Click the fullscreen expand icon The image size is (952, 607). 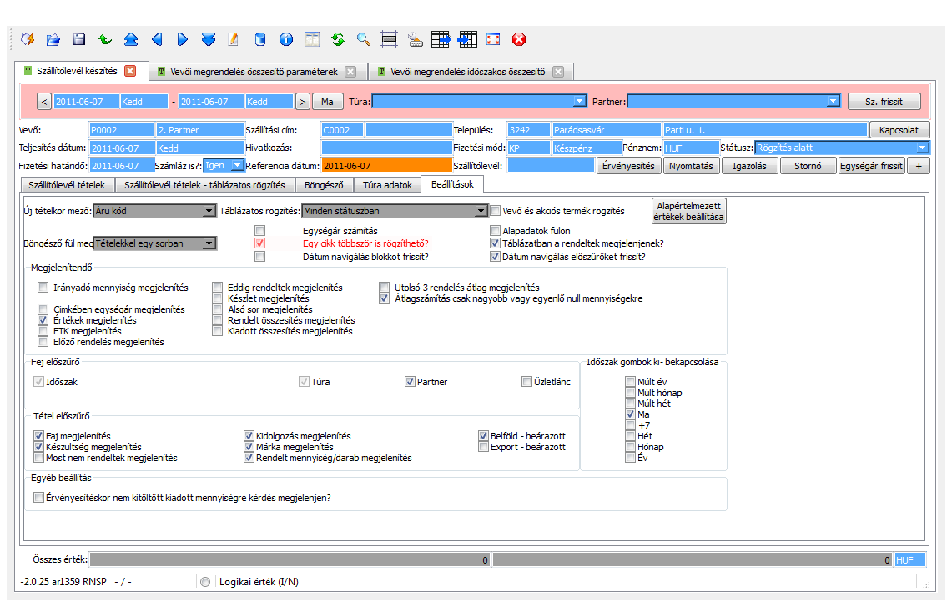493,39
